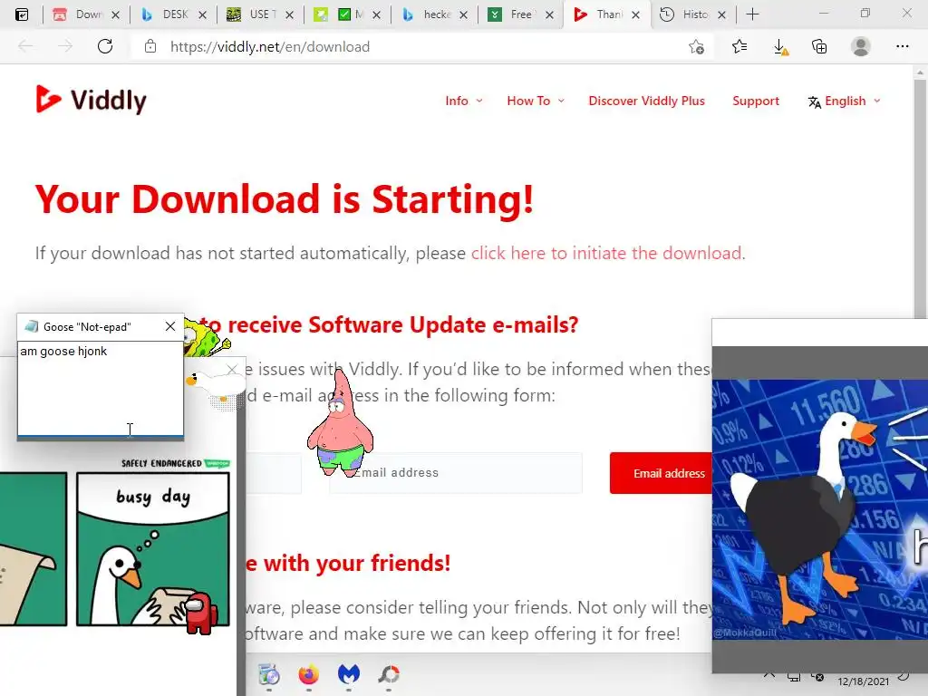Image resolution: width=928 pixels, height=696 pixels.
Task: Open the Favorites list
Action: point(739,47)
